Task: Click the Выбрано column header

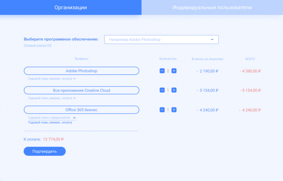Action: coord(82,59)
